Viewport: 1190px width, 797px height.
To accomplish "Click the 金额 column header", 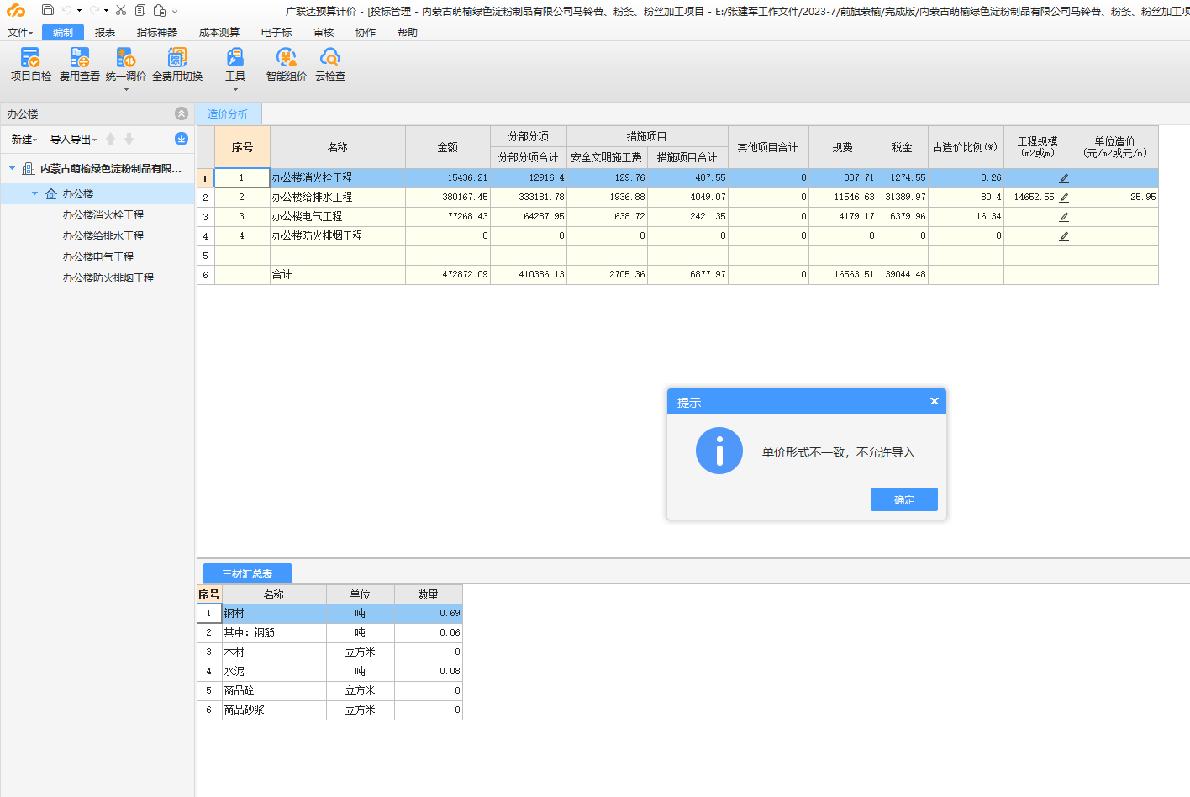I will (448, 147).
